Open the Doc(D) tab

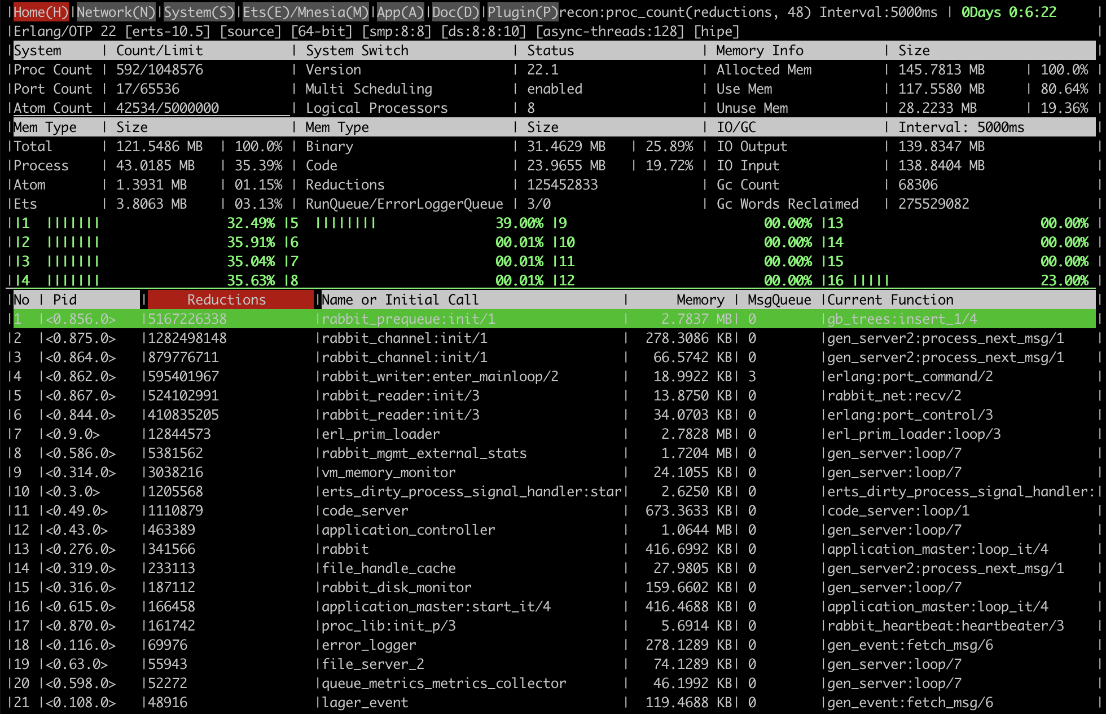pyautogui.click(x=455, y=11)
